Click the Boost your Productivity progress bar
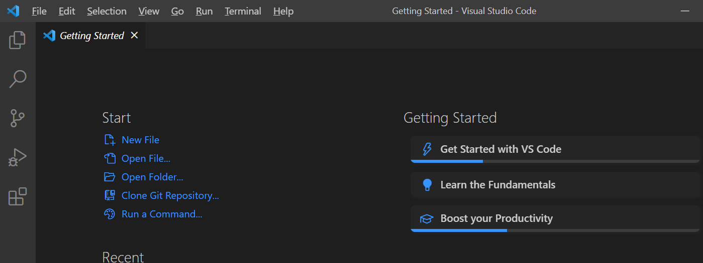703x263 pixels. 555,230
